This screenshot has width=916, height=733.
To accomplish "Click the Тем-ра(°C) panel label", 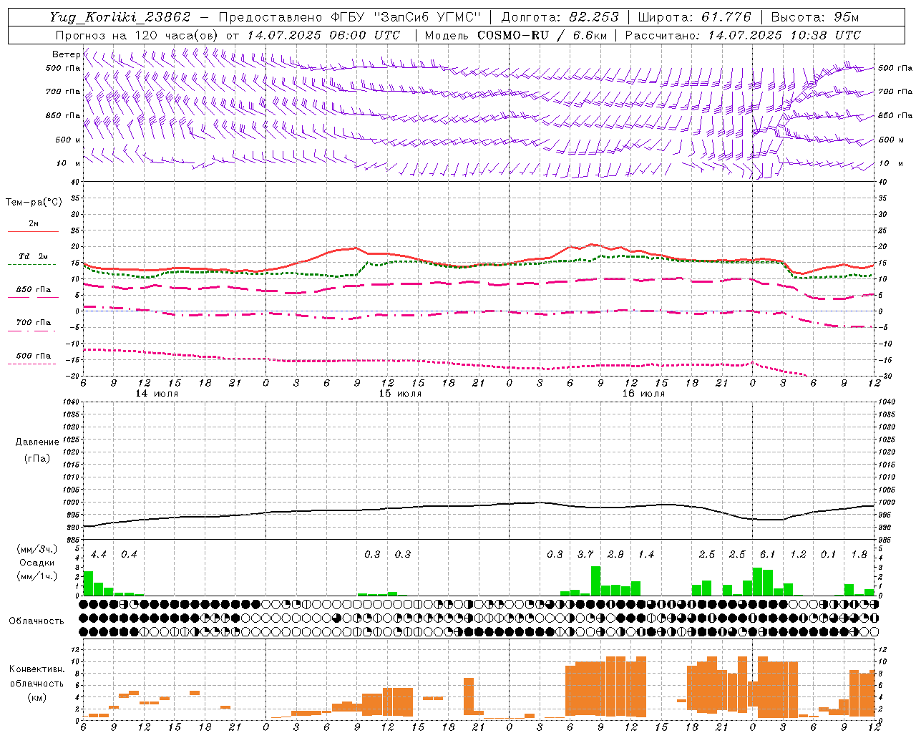I will click(x=34, y=203).
